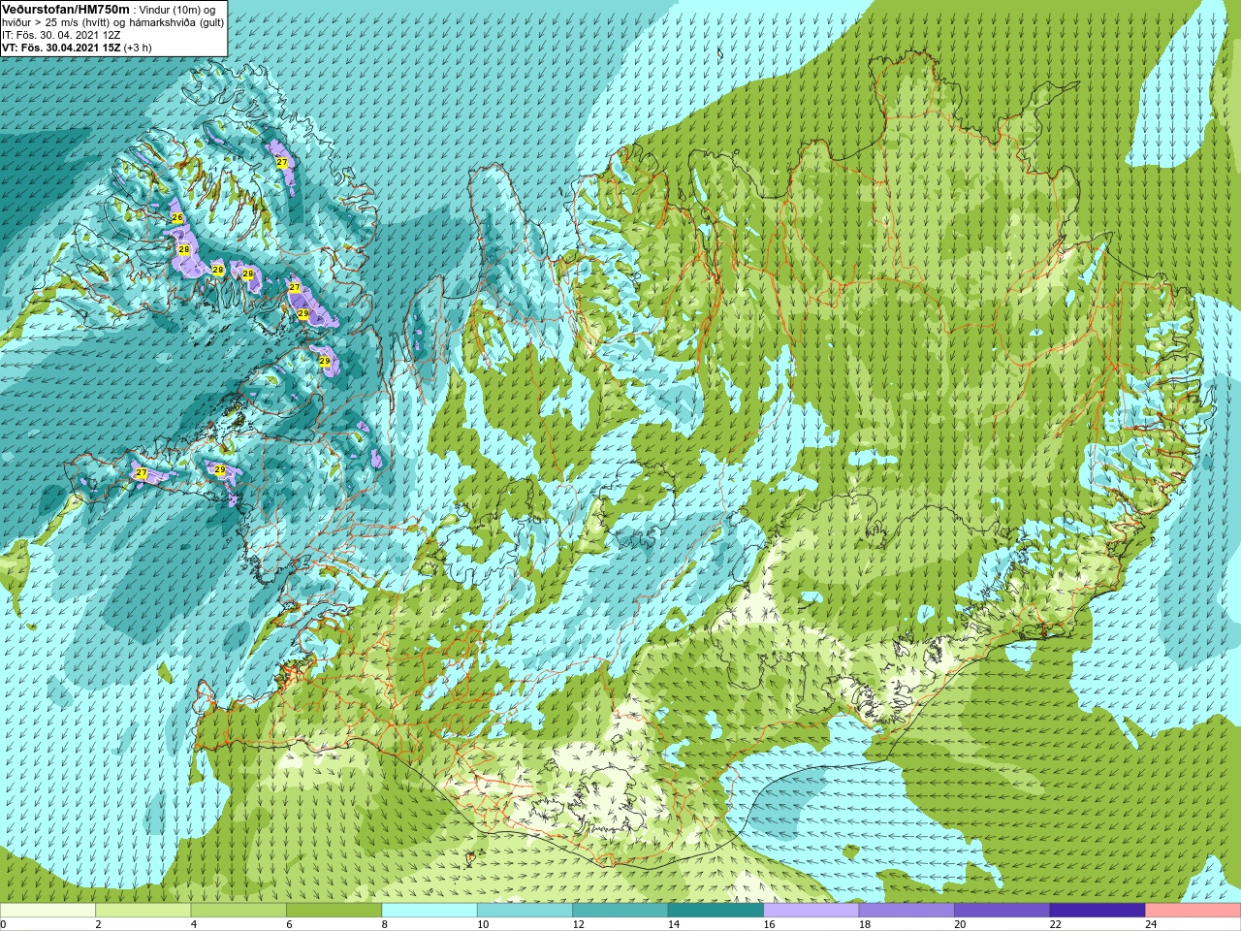Click the init time 'IT: Fös. 30. 04. 2021 12Z'
This screenshot has width=1241, height=931.
tap(61, 34)
